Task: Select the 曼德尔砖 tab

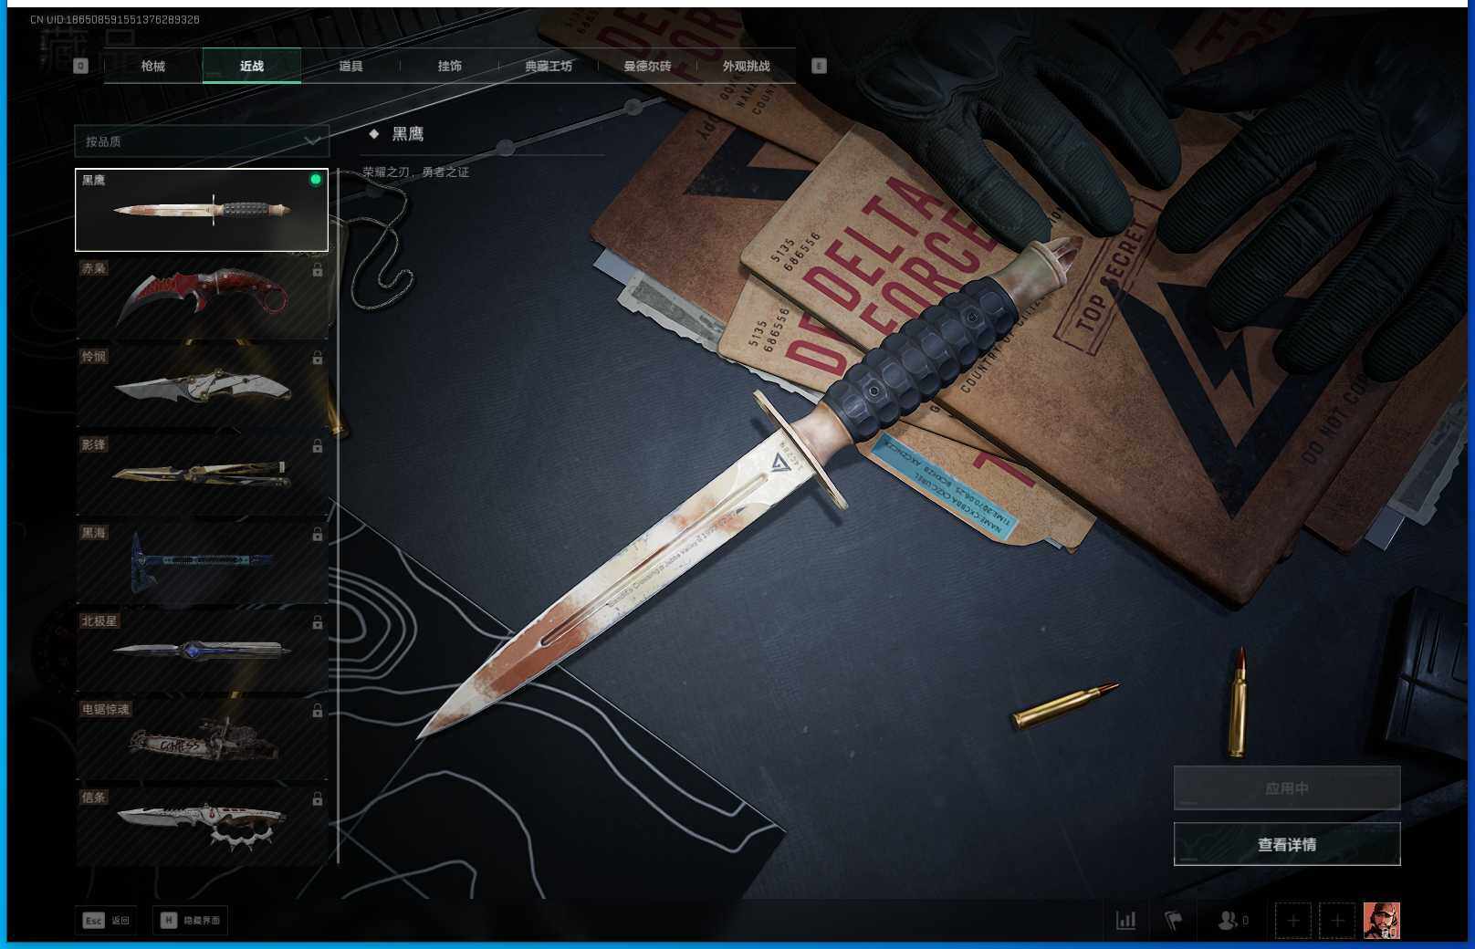Action: tap(647, 66)
